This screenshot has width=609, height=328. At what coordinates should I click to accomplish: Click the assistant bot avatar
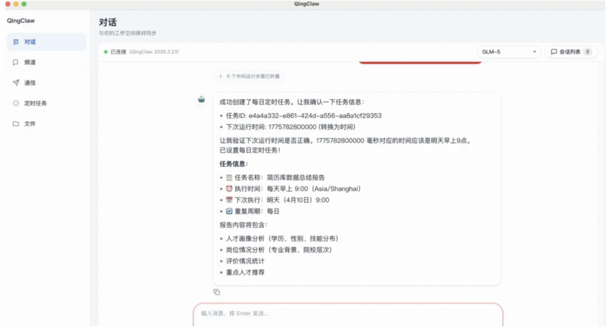click(x=202, y=100)
